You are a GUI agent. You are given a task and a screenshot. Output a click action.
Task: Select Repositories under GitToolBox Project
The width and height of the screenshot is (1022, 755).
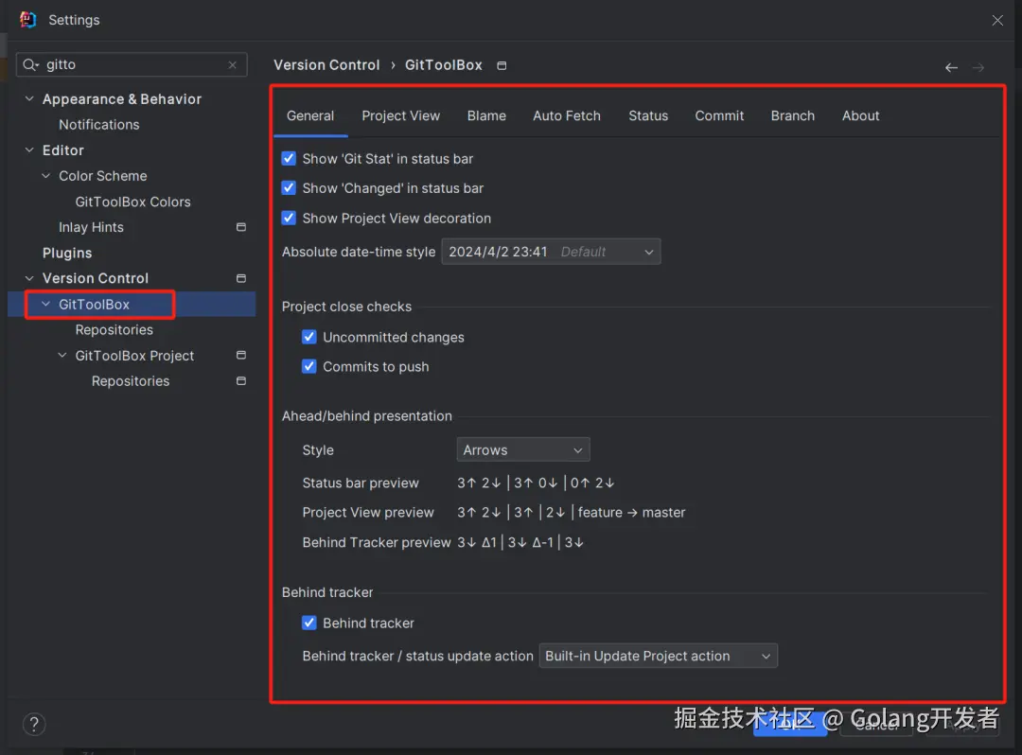click(x=131, y=381)
